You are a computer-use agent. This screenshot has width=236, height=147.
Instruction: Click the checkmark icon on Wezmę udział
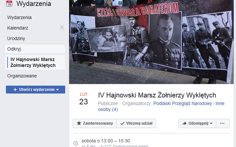click(x=122, y=124)
